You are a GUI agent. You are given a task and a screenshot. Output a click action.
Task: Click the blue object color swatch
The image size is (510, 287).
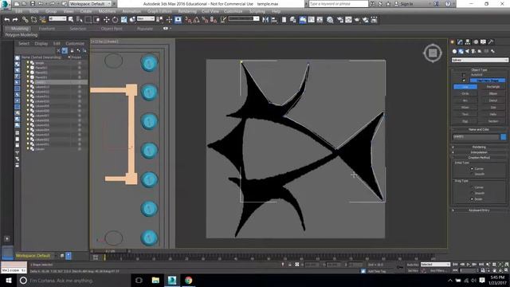[503, 137]
